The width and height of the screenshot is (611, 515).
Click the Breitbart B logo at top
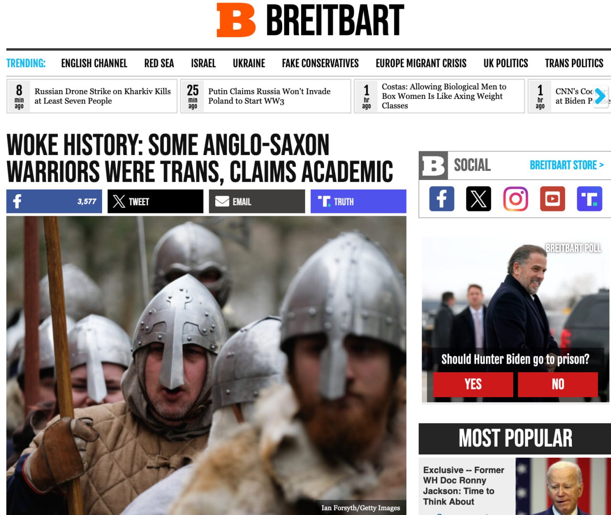coord(236,20)
